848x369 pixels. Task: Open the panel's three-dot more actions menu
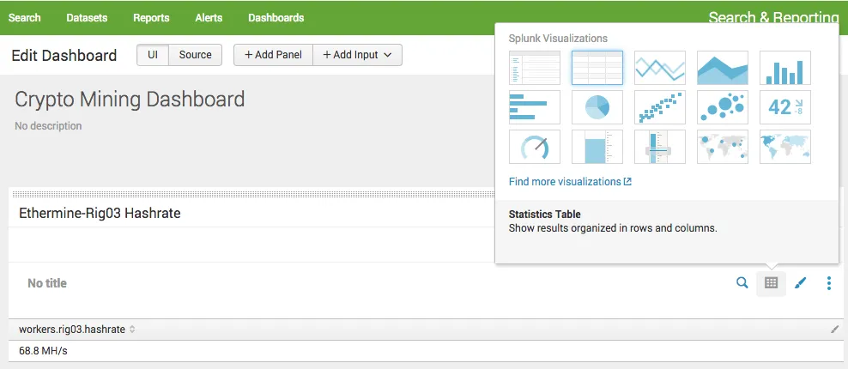point(828,283)
